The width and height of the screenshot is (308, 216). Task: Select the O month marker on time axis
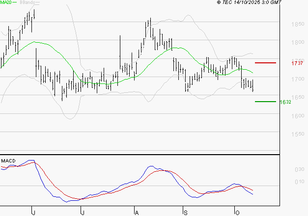237,213
